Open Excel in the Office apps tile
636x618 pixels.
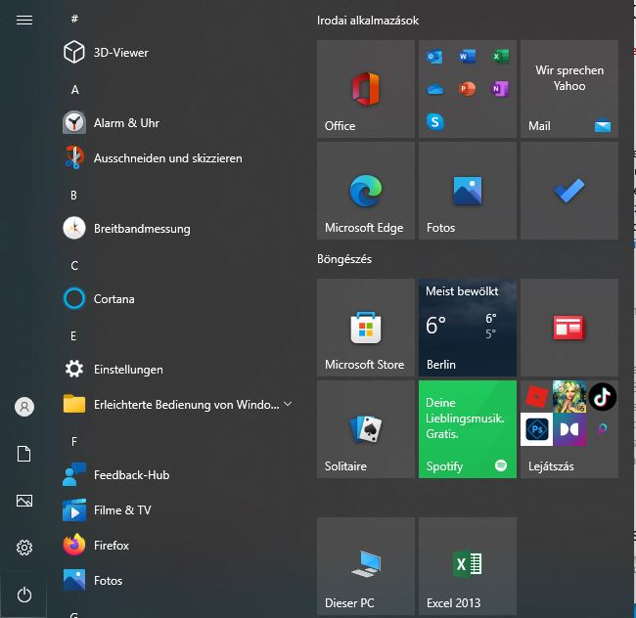(500, 57)
